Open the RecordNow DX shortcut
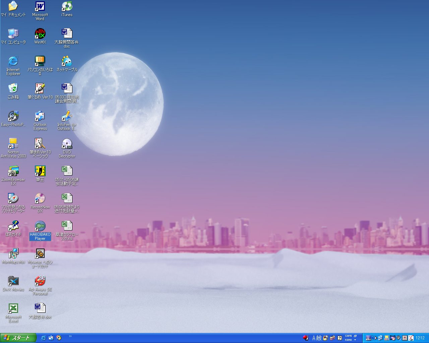Viewport: 429px width, 343px height. [40, 199]
